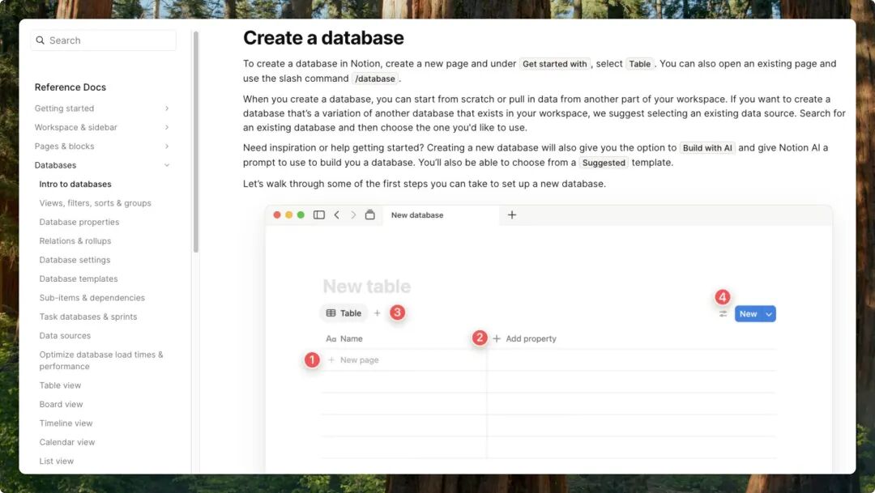Image resolution: width=875 pixels, height=493 pixels.
Task: Click the sidebar vertical scrollbar
Action: point(196,142)
